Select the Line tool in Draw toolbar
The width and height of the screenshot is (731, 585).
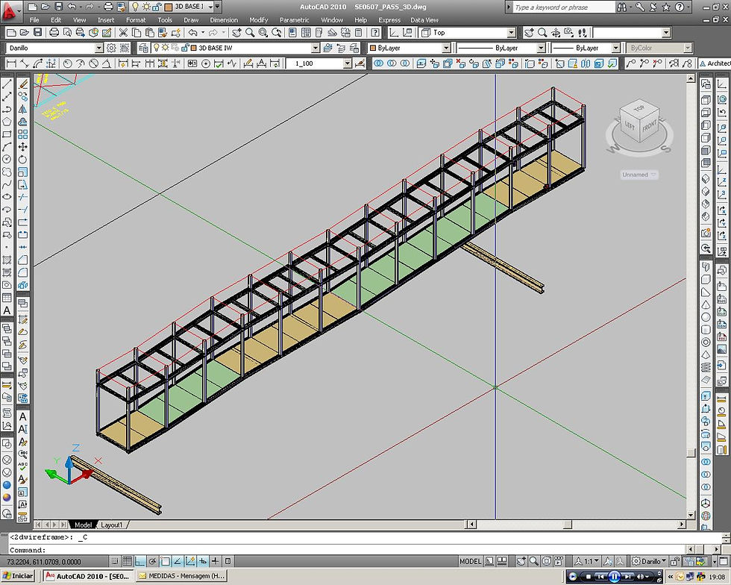(x=7, y=84)
